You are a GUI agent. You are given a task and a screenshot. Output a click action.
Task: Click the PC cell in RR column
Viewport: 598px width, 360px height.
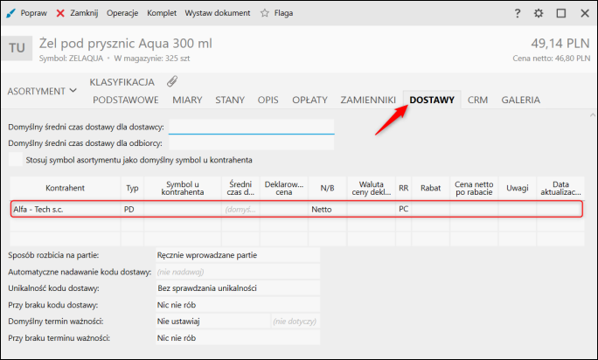click(x=404, y=210)
